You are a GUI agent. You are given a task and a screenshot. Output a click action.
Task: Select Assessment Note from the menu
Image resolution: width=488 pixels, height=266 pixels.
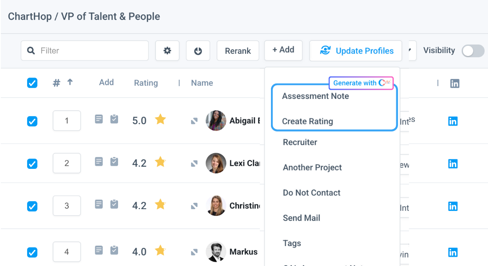click(x=316, y=96)
